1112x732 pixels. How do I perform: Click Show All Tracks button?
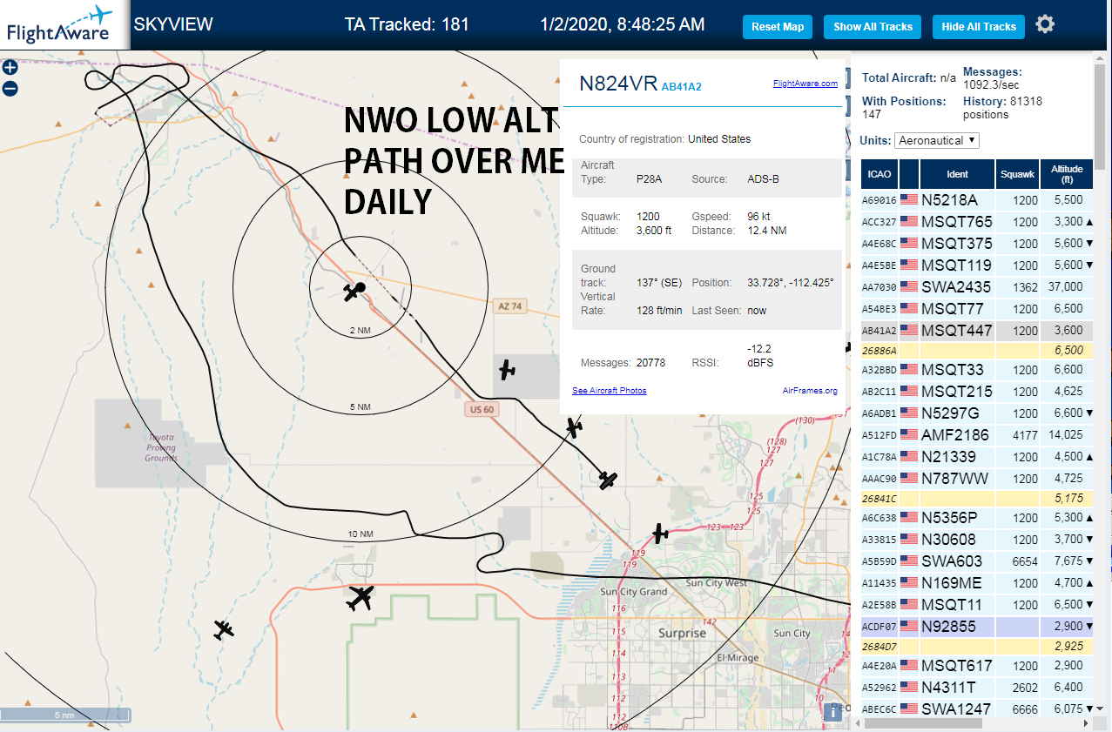[873, 27]
